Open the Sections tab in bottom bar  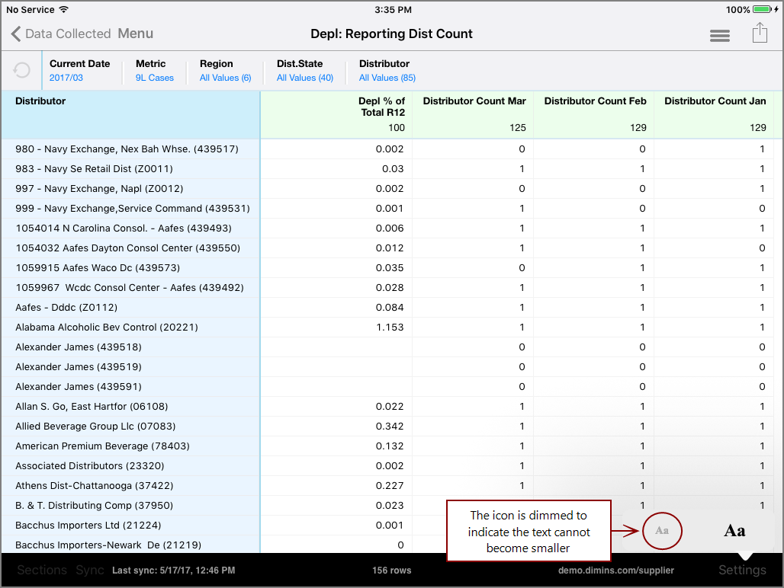(42, 570)
